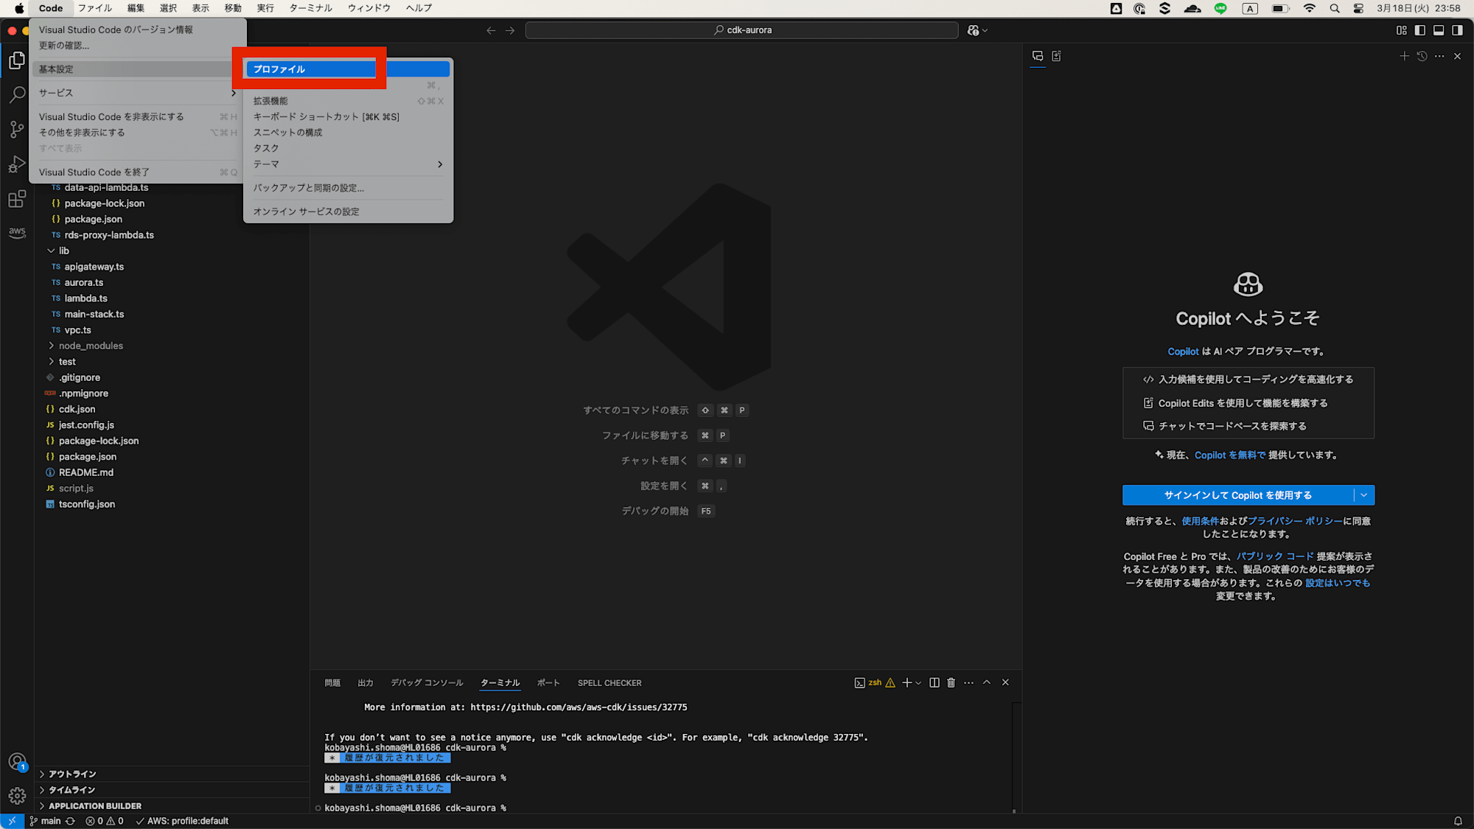Screen dimensions: 1474x829
Task: Select 拡張機能 in the settings submenu
Action: (348, 101)
